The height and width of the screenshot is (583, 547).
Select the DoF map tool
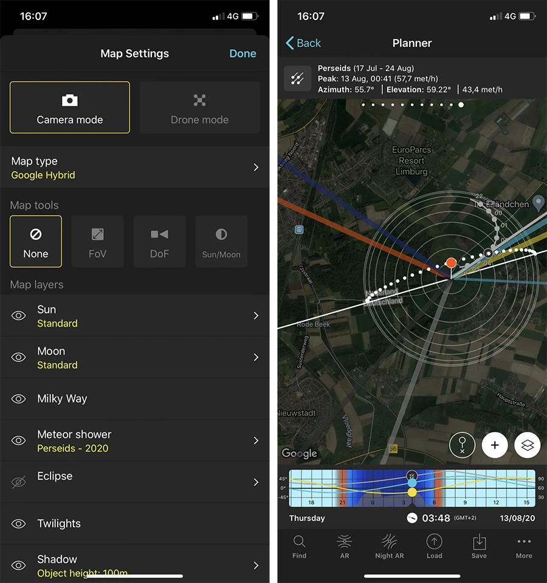[159, 241]
